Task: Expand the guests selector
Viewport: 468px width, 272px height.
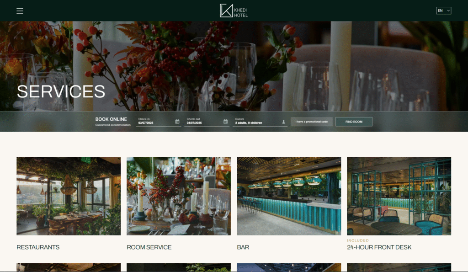Action: 260,121
